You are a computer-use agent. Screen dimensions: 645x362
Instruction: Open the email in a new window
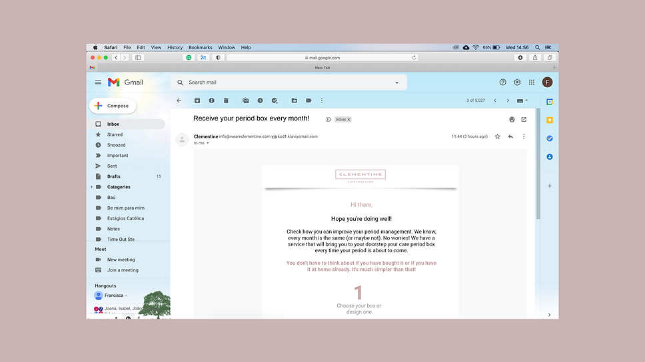pos(524,120)
